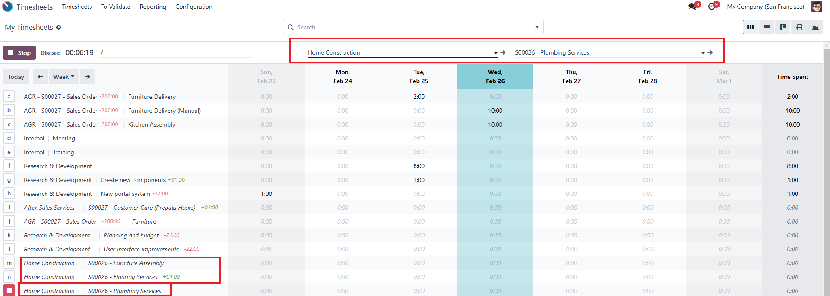Viewport: 830px width, 296px height.
Task: Start timer with letter l button
Action: coord(9,249)
